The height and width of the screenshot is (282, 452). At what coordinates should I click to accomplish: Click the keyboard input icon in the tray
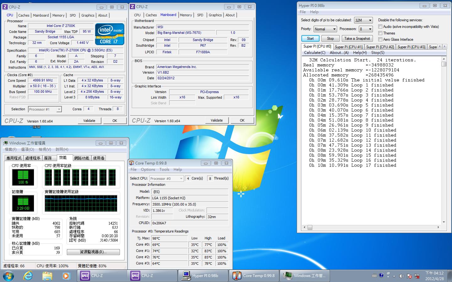click(x=374, y=276)
